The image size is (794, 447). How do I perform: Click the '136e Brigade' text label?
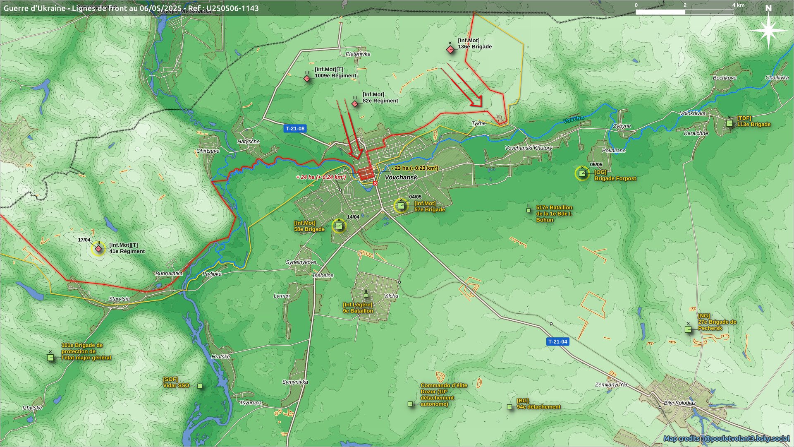475,47
